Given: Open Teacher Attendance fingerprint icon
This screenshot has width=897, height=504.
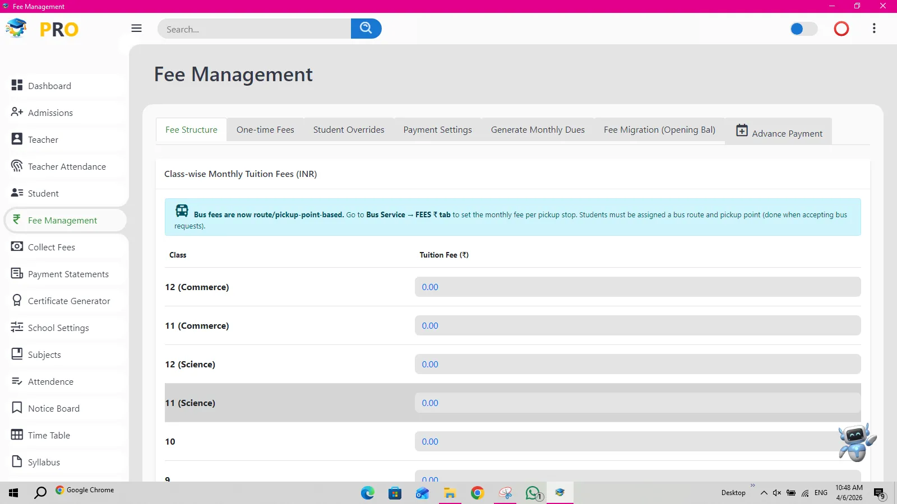Looking at the screenshot, I should click(x=17, y=166).
